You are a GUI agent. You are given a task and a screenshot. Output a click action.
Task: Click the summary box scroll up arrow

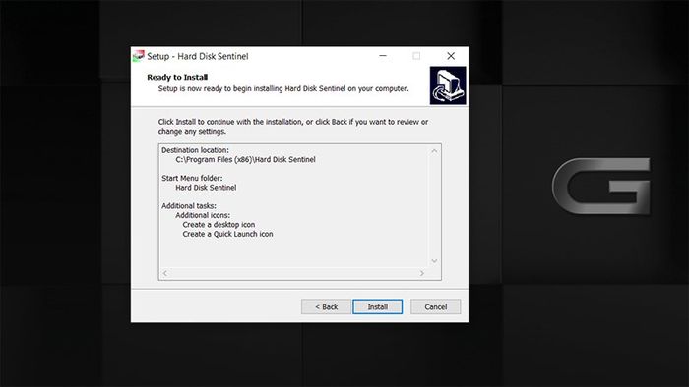pyautogui.click(x=434, y=151)
